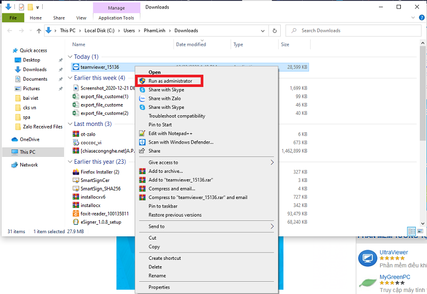Expand the Send to submenu arrow
Image resolution: width=427 pixels, height=294 pixels.
pyautogui.click(x=272, y=226)
